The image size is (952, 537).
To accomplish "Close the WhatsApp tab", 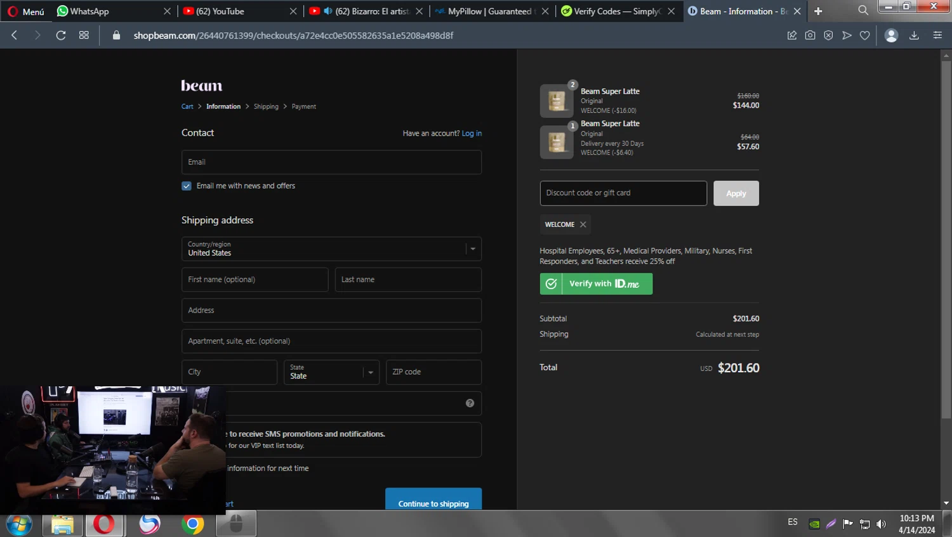I will 167,11.
